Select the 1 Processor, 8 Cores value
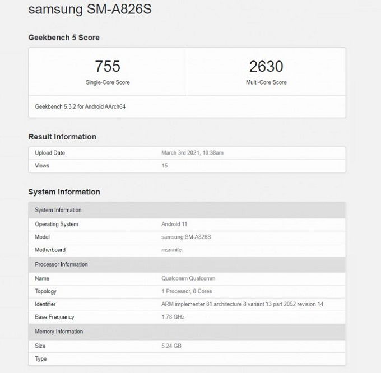This screenshot has height=373, width=381. tap(187, 291)
